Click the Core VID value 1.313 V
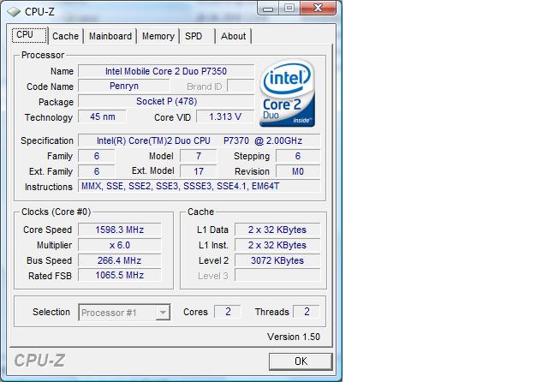Screen dimensions: 548x382 point(225,116)
